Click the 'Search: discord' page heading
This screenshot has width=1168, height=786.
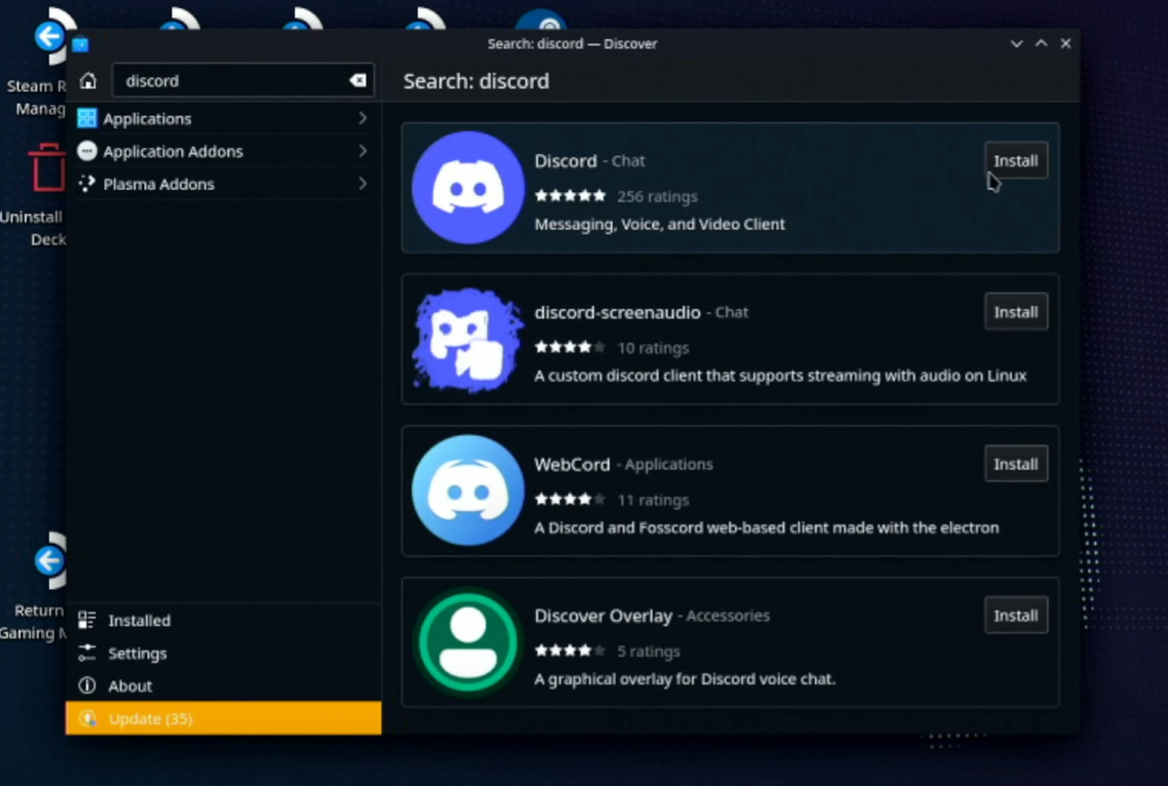pyautogui.click(x=476, y=81)
